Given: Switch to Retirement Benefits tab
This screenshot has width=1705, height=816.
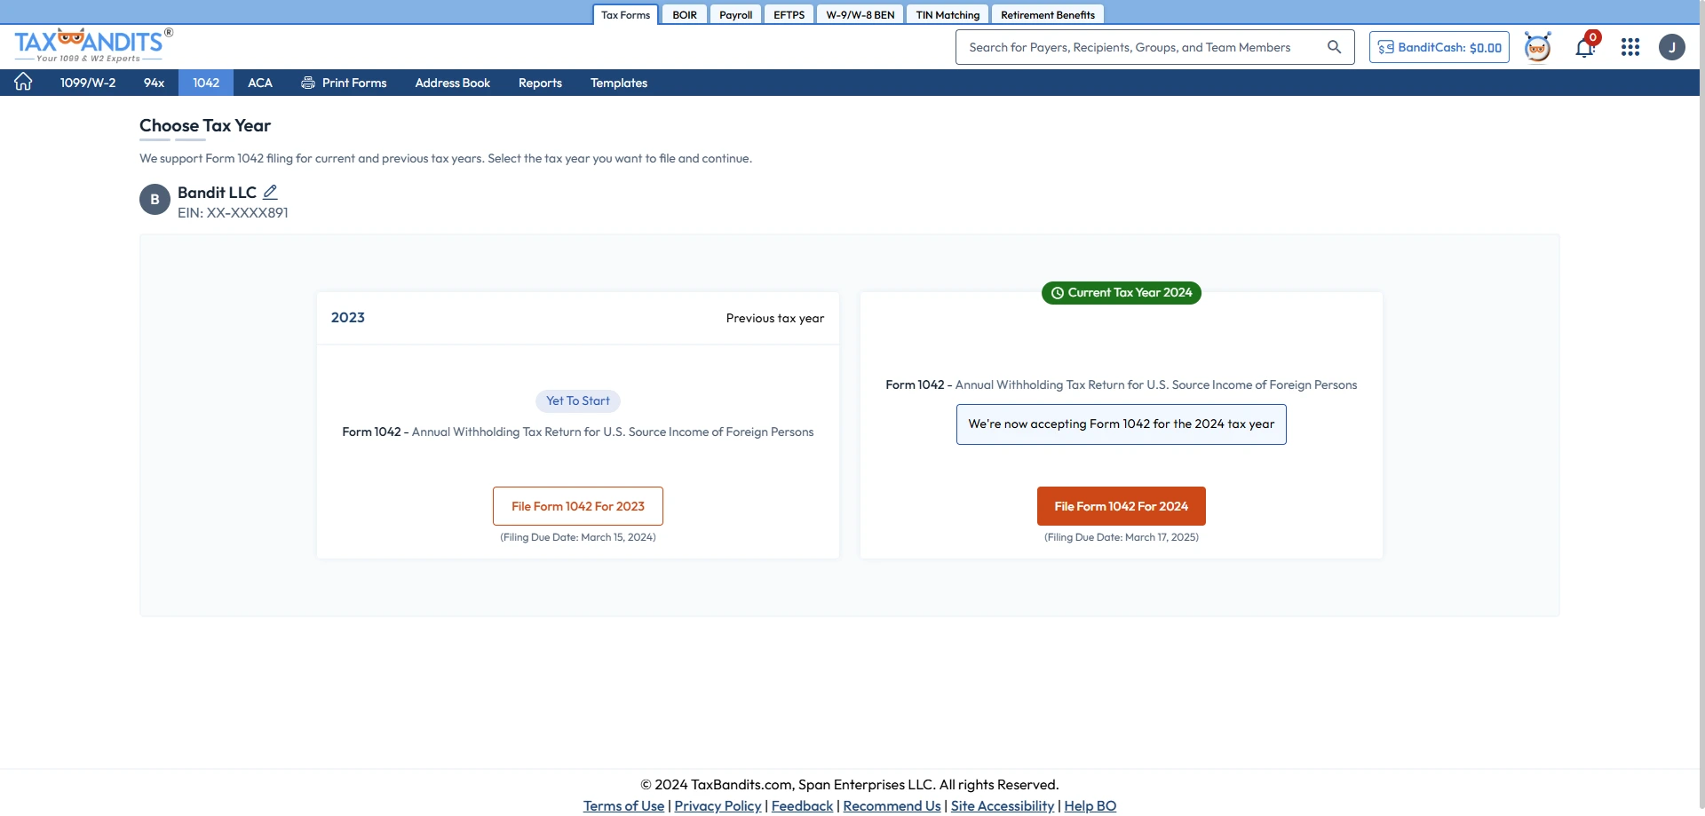Looking at the screenshot, I should click(1048, 15).
